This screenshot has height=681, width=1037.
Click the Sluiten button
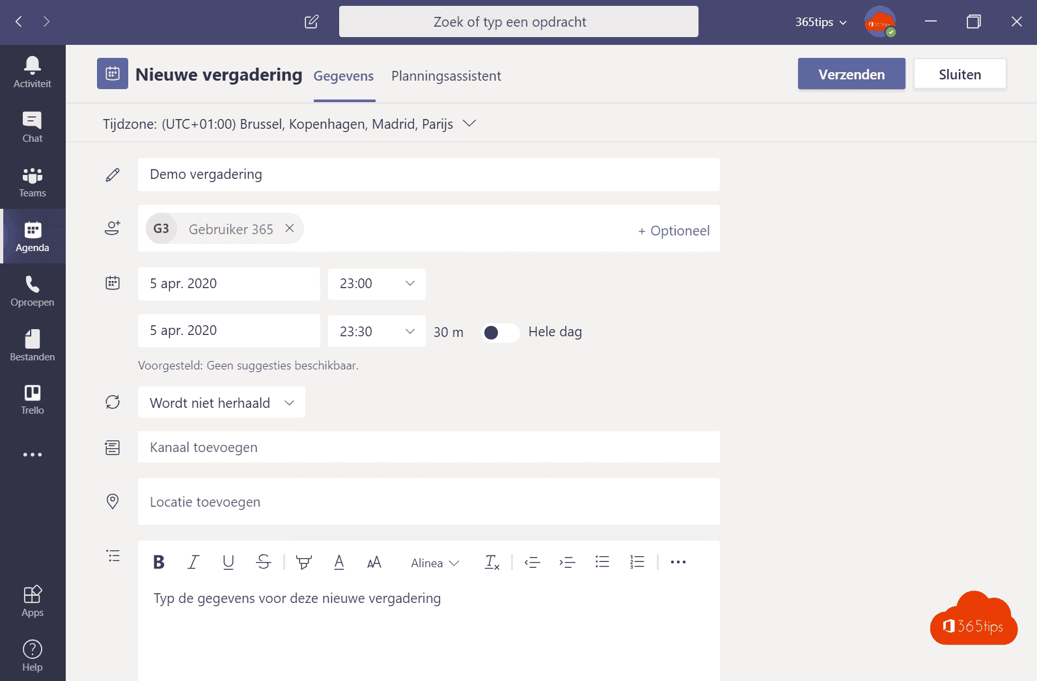click(x=960, y=74)
